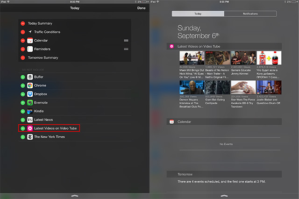Click Video Tube icon in widget header

tap(171, 46)
